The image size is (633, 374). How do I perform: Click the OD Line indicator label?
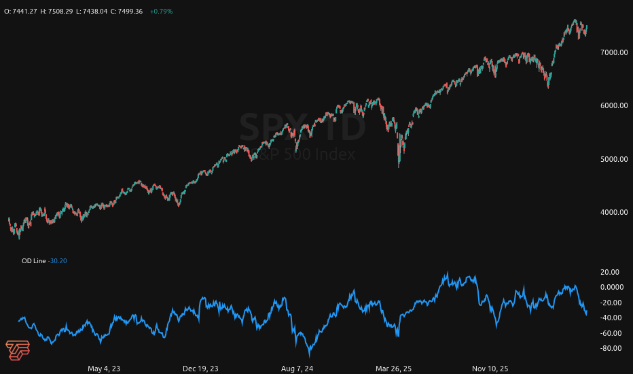(34, 261)
